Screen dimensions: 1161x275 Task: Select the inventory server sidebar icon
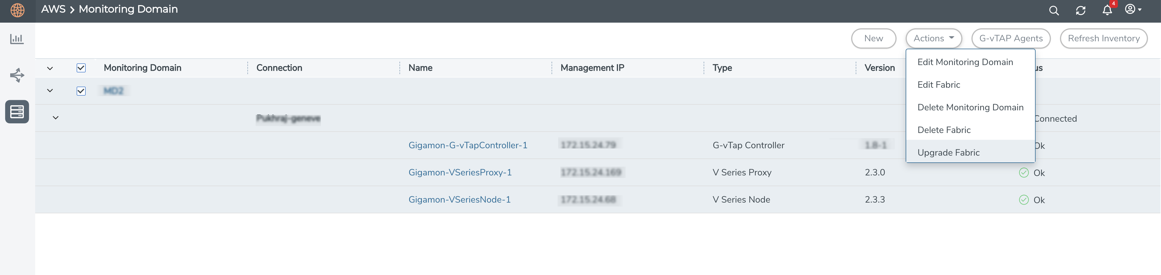[17, 111]
